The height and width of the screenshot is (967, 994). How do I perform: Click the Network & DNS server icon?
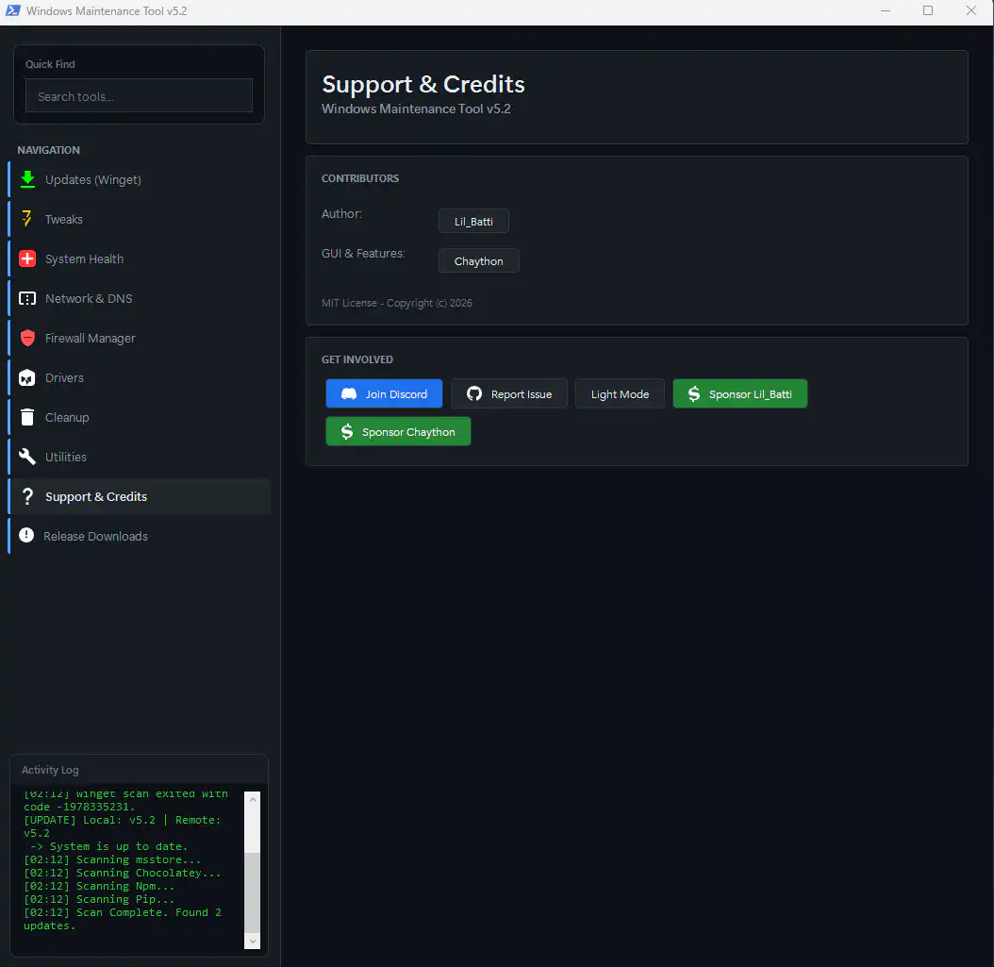[x=27, y=298]
